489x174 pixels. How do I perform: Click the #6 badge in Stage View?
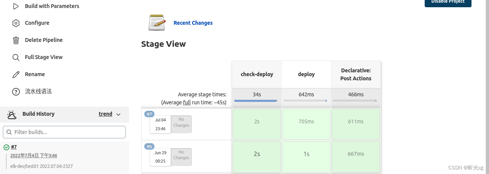pyautogui.click(x=149, y=146)
